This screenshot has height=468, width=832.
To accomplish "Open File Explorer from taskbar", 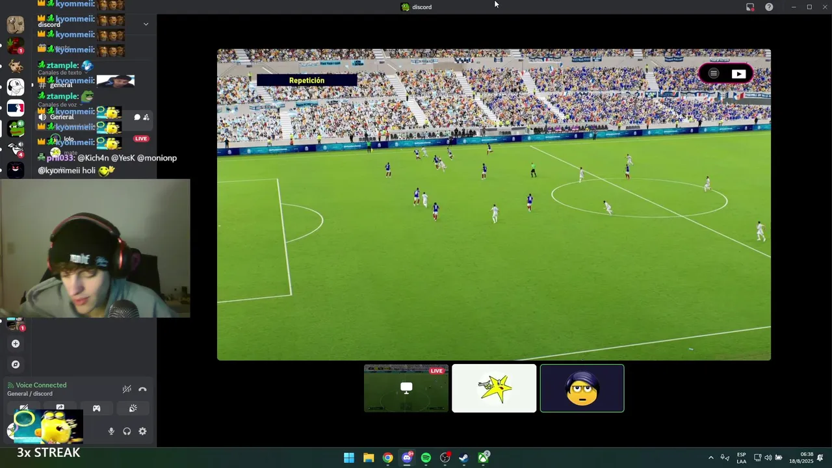I will (369, 458).
